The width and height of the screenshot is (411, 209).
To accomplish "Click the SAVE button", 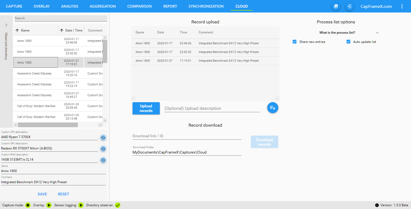I will pos(42,194).
